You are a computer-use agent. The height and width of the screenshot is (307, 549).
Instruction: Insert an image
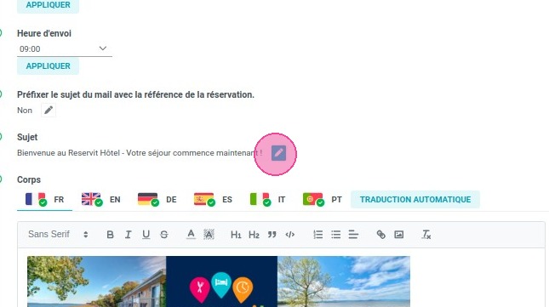pos(399,234)
